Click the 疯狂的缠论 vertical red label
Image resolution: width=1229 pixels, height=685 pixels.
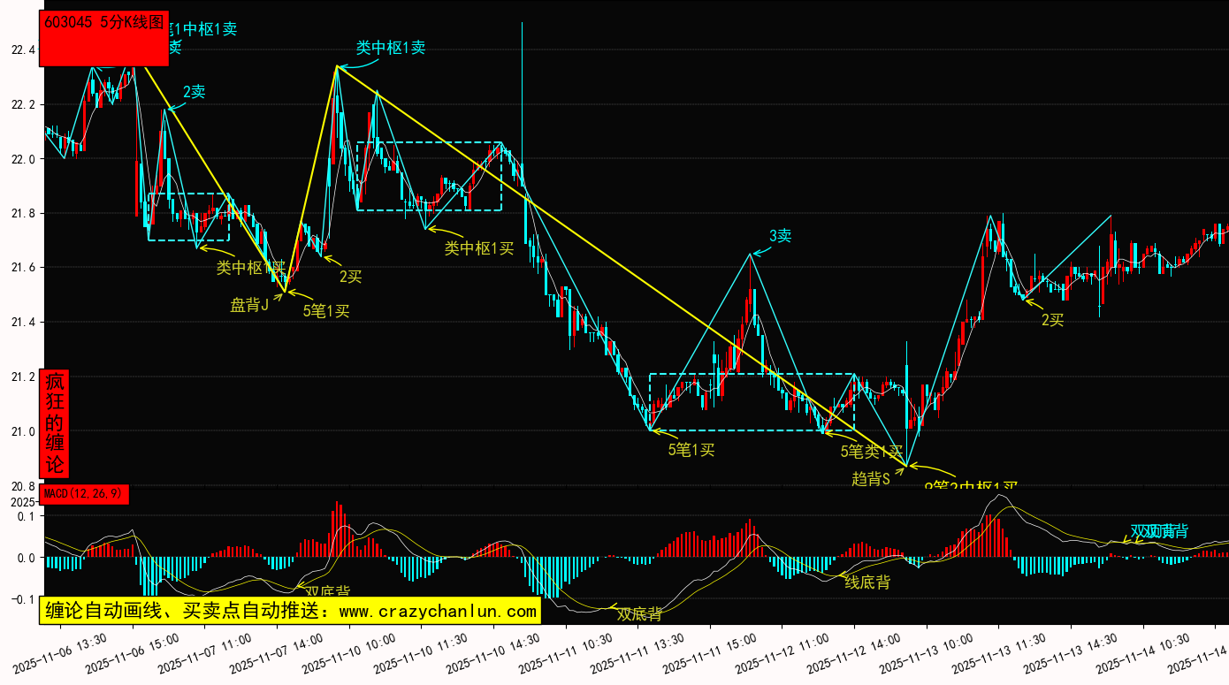(55, 423)
